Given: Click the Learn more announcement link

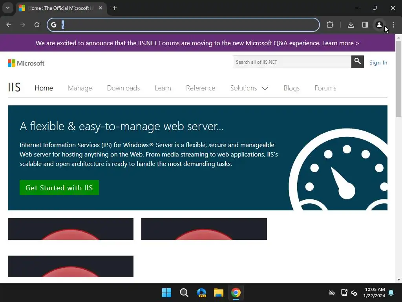Looking at the screenshot, I should coord(340,43).
